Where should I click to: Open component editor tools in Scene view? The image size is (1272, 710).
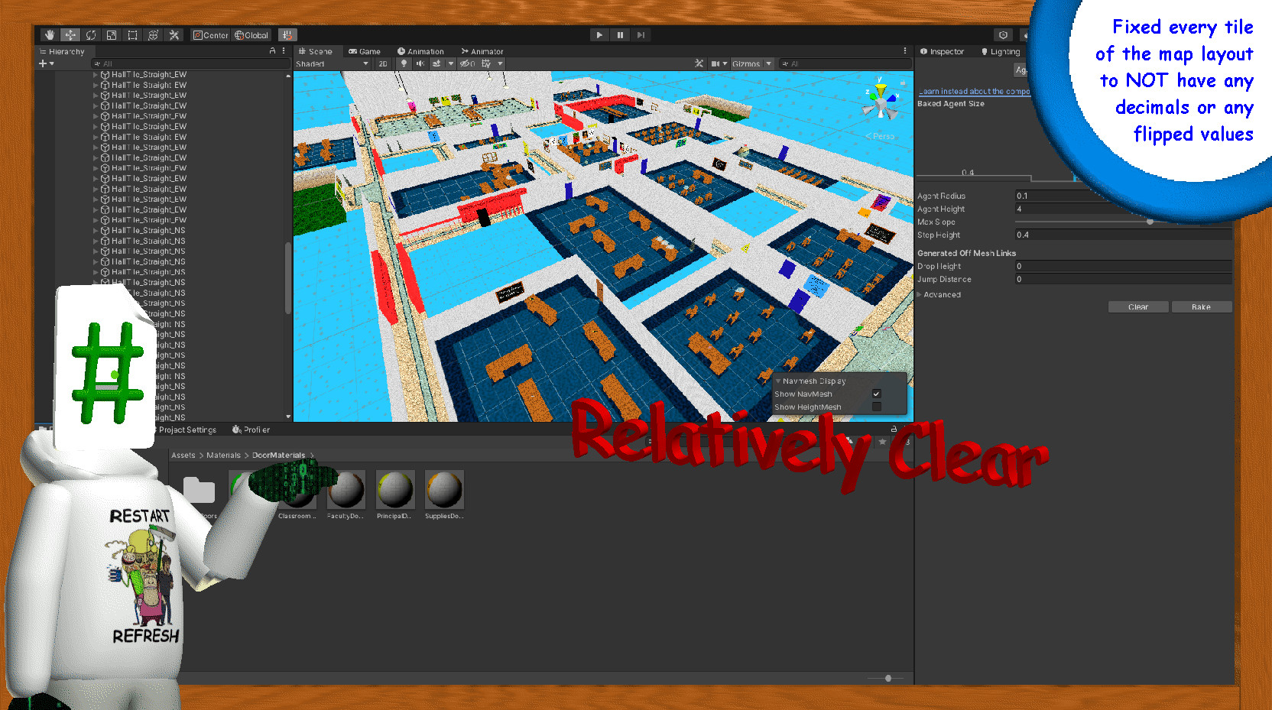point(699,63)
